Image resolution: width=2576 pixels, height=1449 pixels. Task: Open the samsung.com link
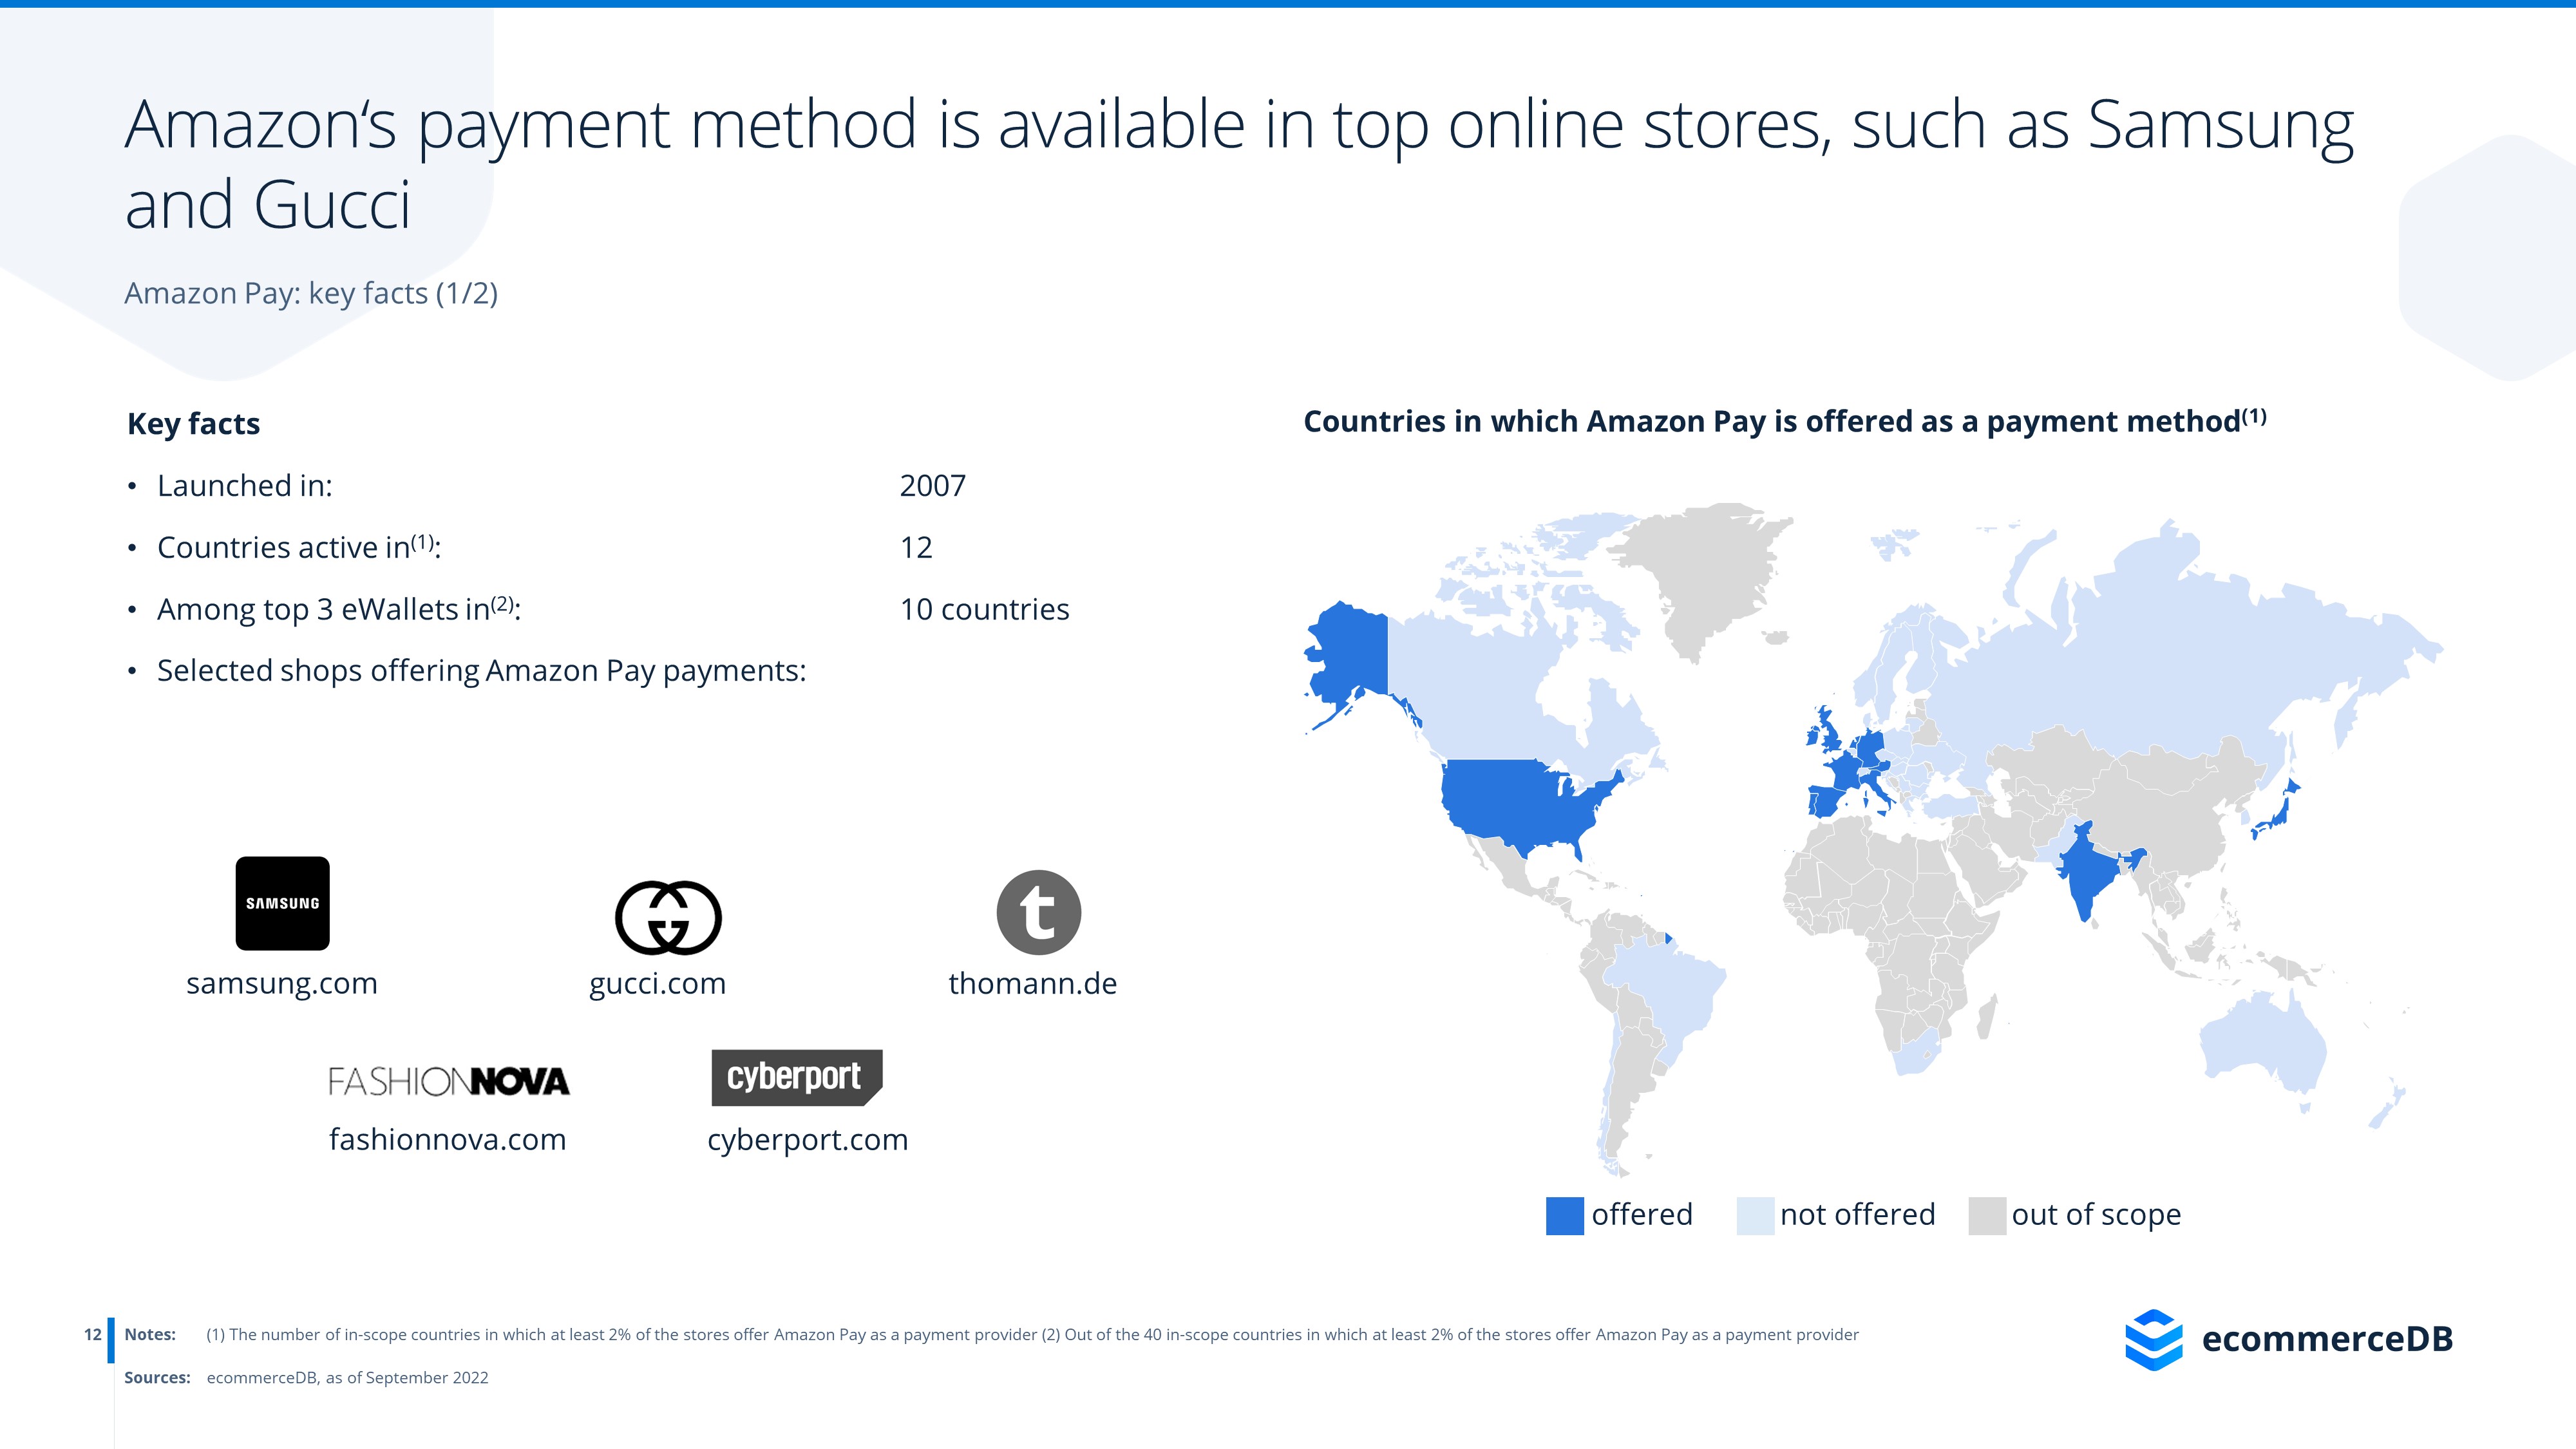pyautogui.click(x=282, y=983)
